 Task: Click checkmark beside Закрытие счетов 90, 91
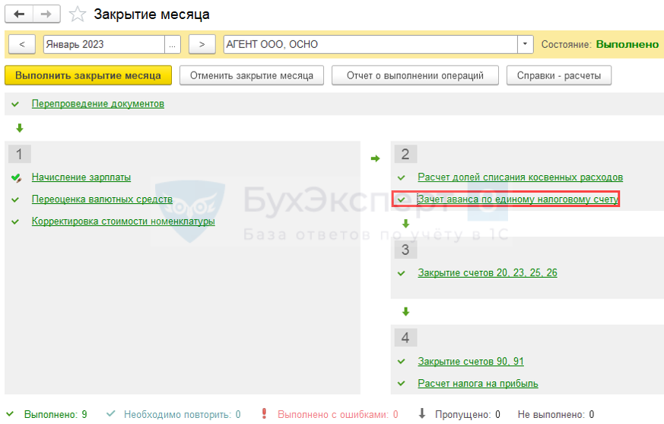[x=402, y=362]
